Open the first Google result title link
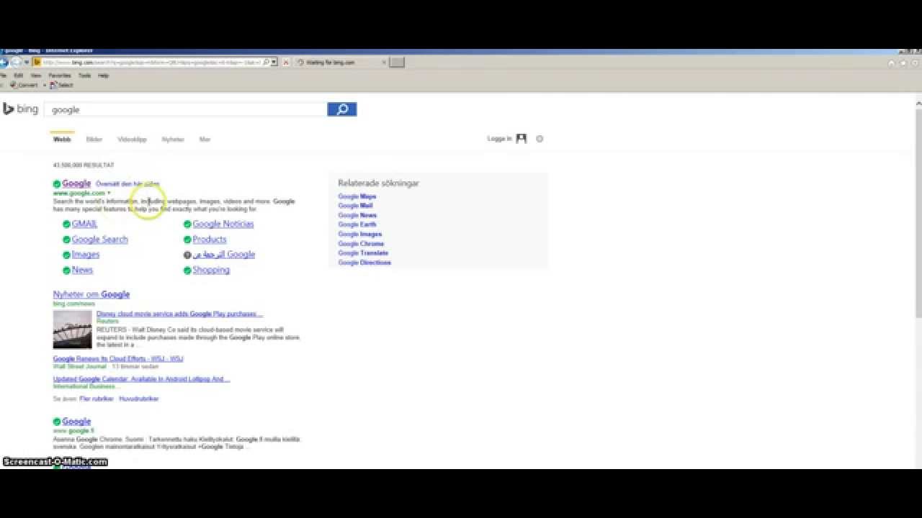 tap(76, 183)
